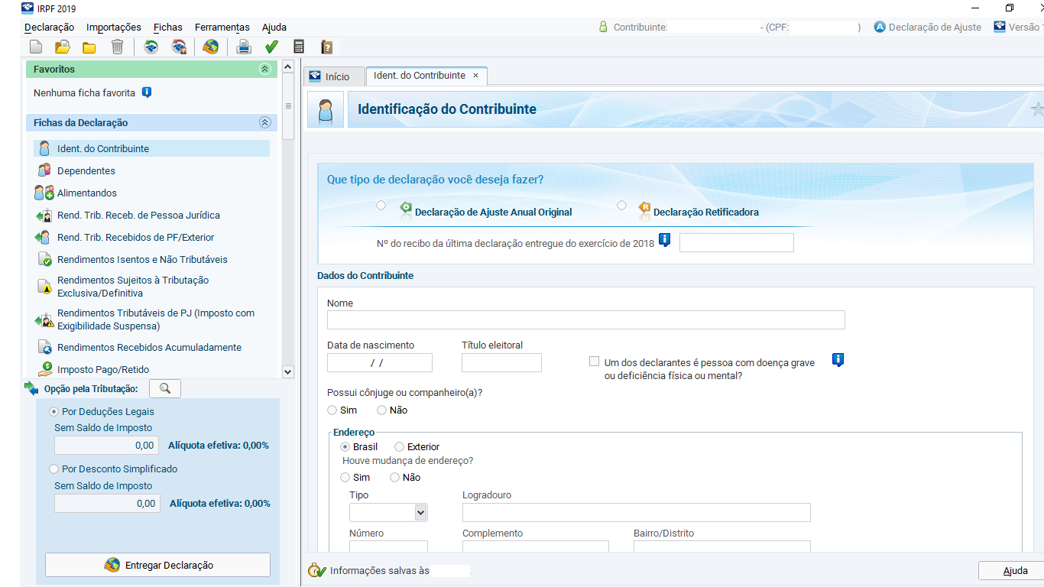Click info icon beside receipt number label
1044x587 pixels.
[664, 240]
